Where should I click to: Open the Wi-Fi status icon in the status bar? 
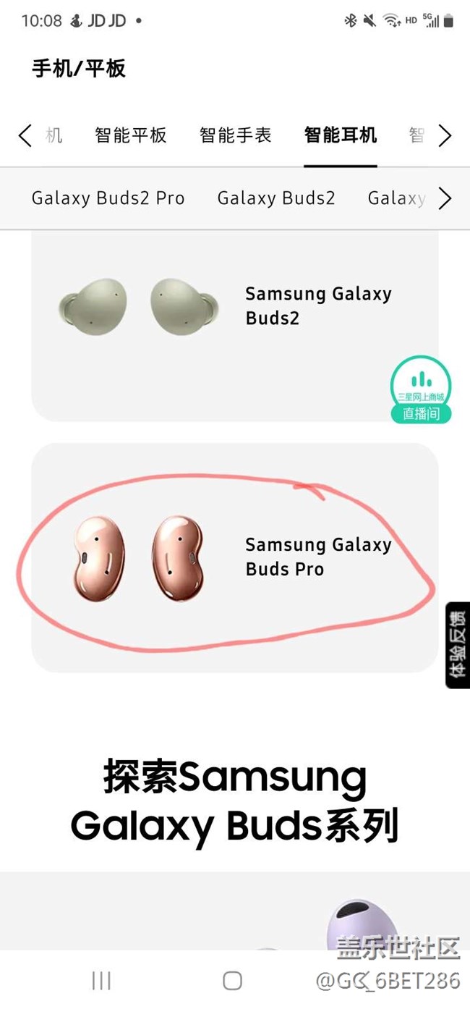coord(392,21)
